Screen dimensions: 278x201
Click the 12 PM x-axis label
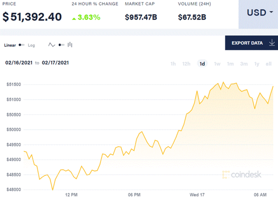point(71,195)
